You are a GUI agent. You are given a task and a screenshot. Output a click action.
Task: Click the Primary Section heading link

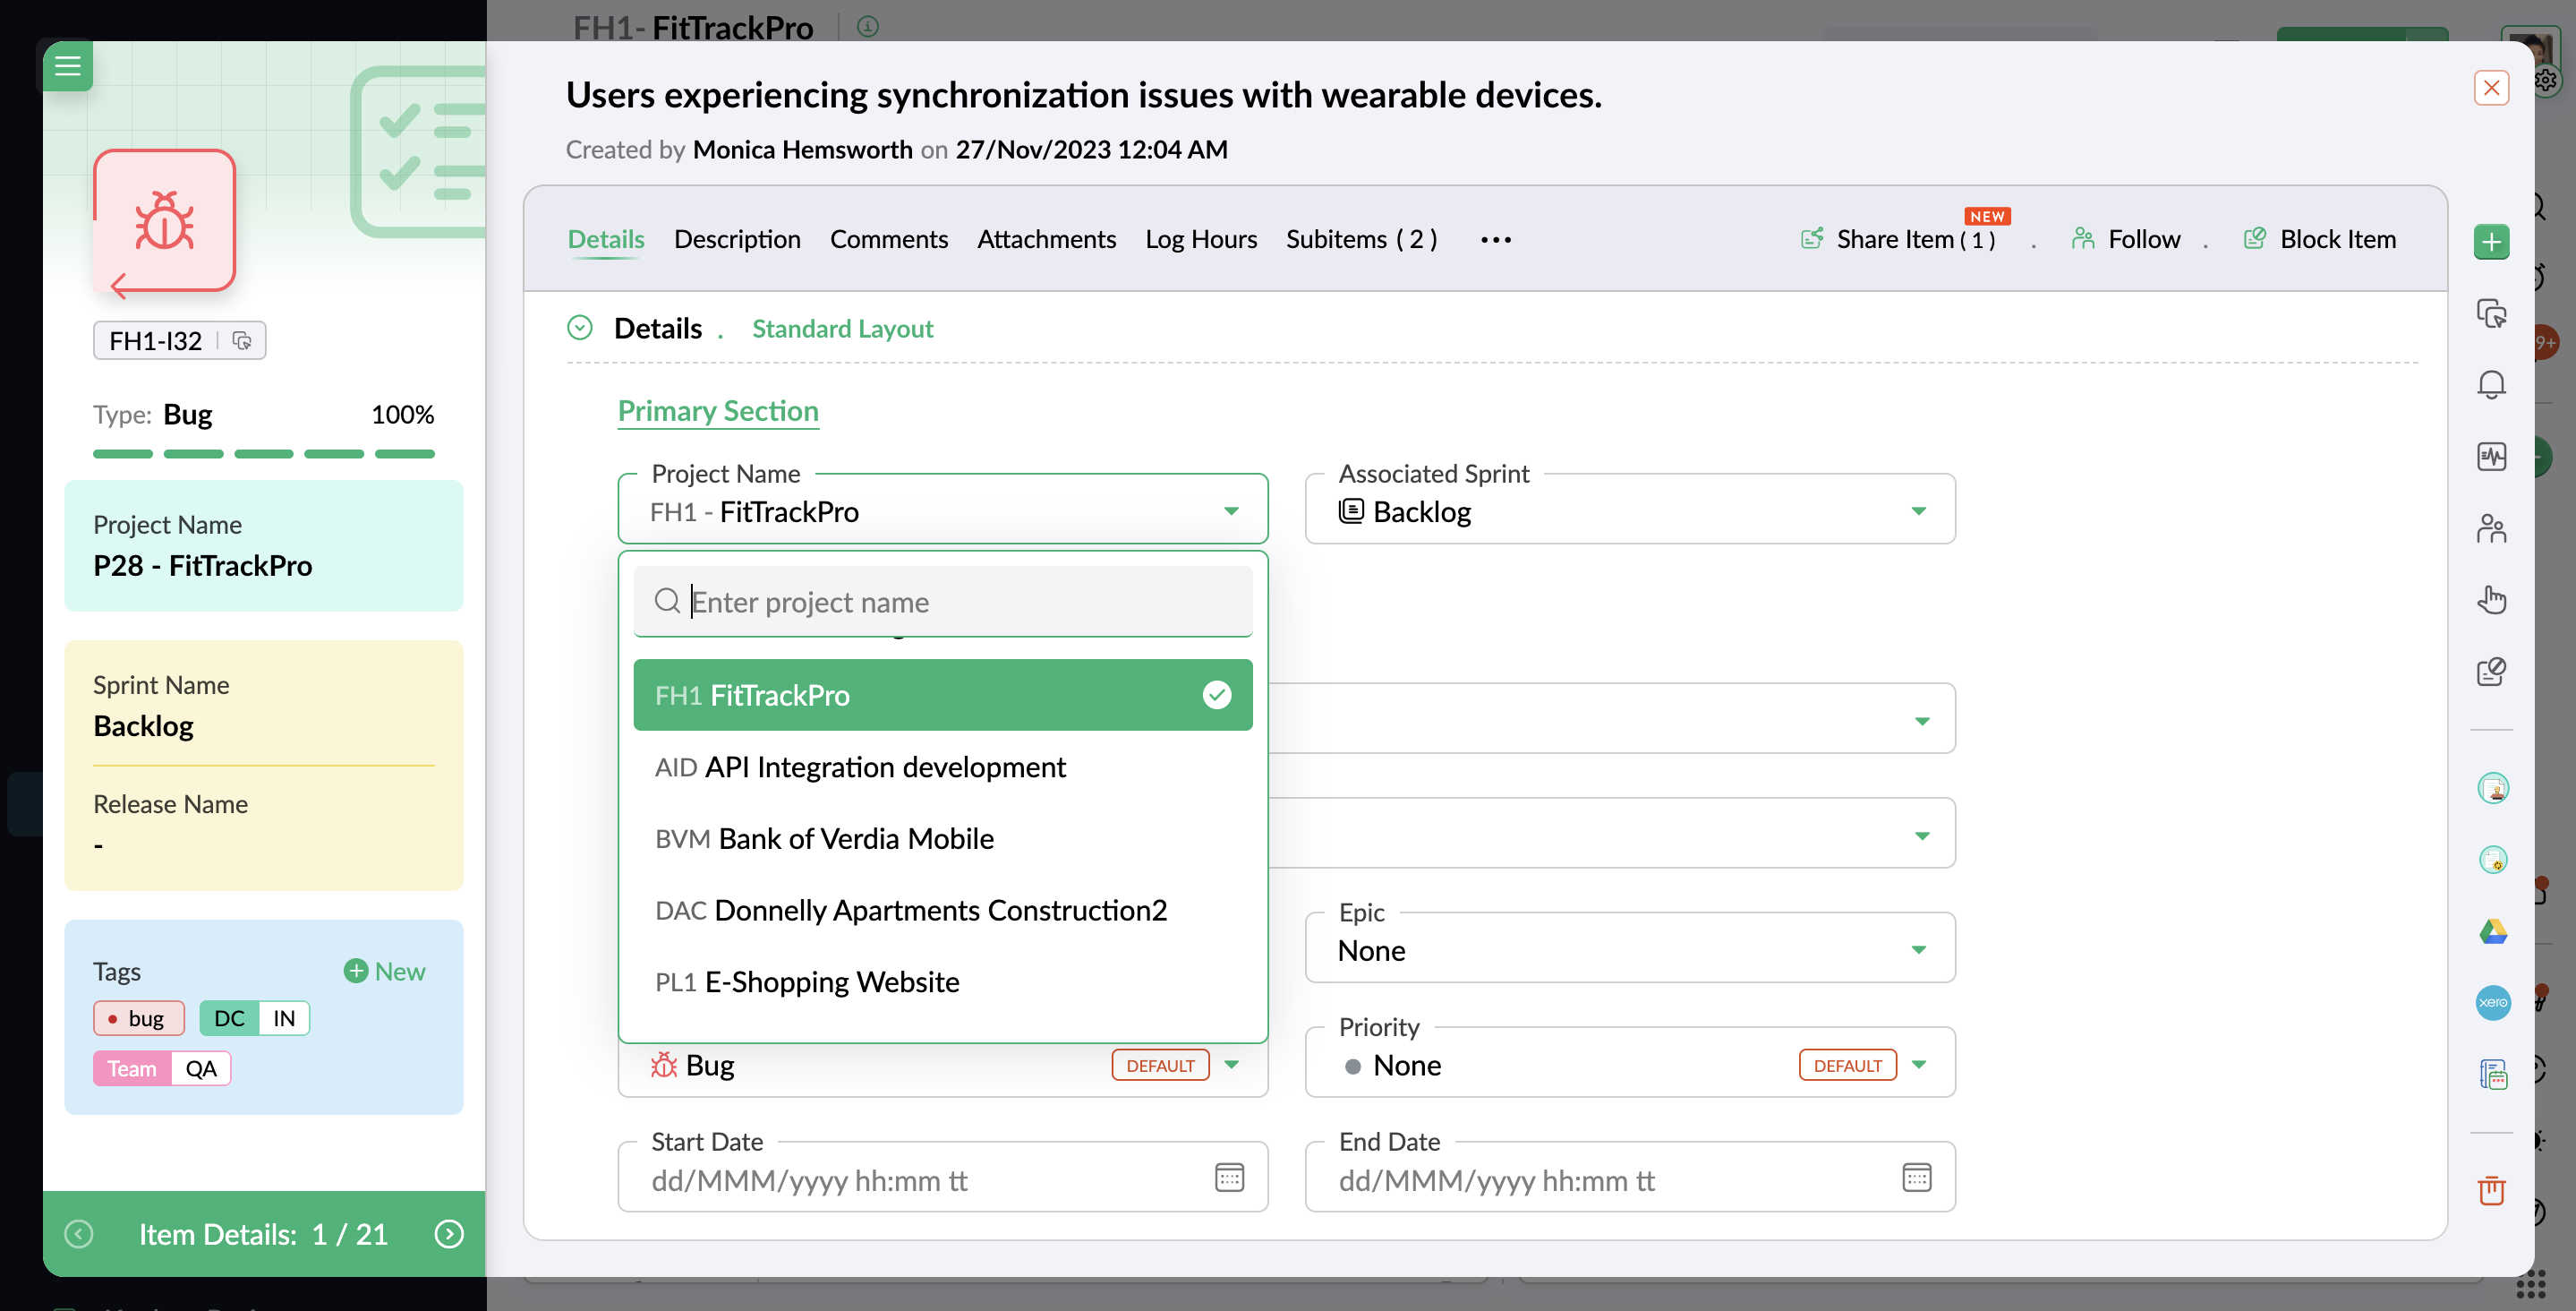(718, 410)
